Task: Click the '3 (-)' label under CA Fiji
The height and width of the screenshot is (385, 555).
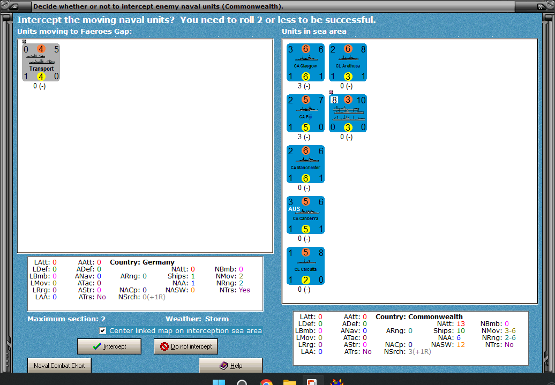Action: (304, 137)
